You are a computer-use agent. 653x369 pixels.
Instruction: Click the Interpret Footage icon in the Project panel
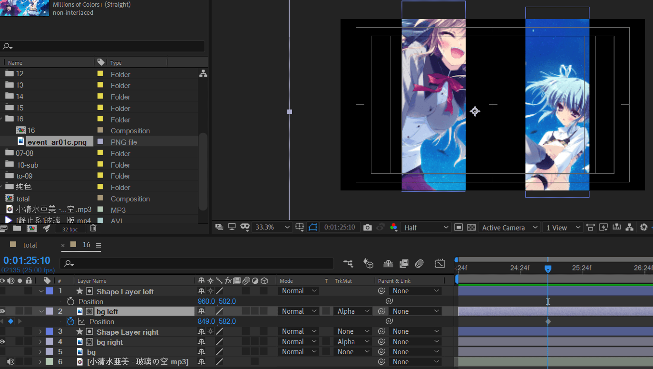[x=4, y=228]
